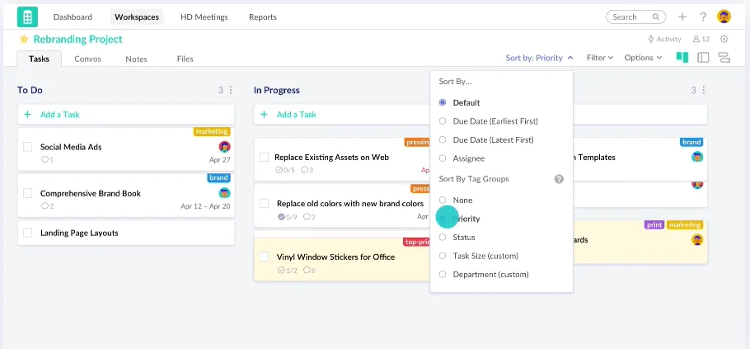750x349 pixels.
Task: Click the brand tag on Comprehensive Brand Book
Action: coord(218,177)
